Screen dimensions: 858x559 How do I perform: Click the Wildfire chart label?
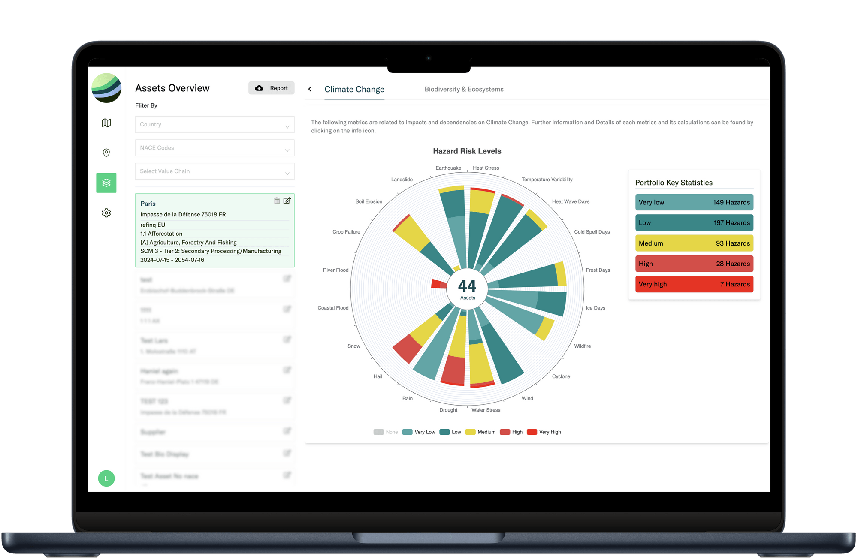pos(583,346)
